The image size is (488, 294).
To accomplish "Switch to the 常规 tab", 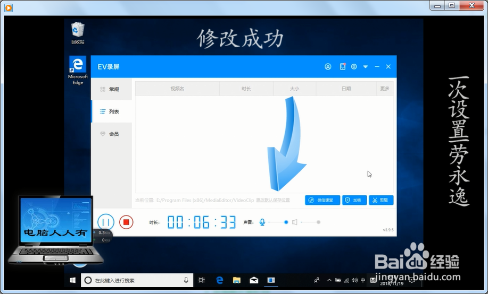I will 111,89.
